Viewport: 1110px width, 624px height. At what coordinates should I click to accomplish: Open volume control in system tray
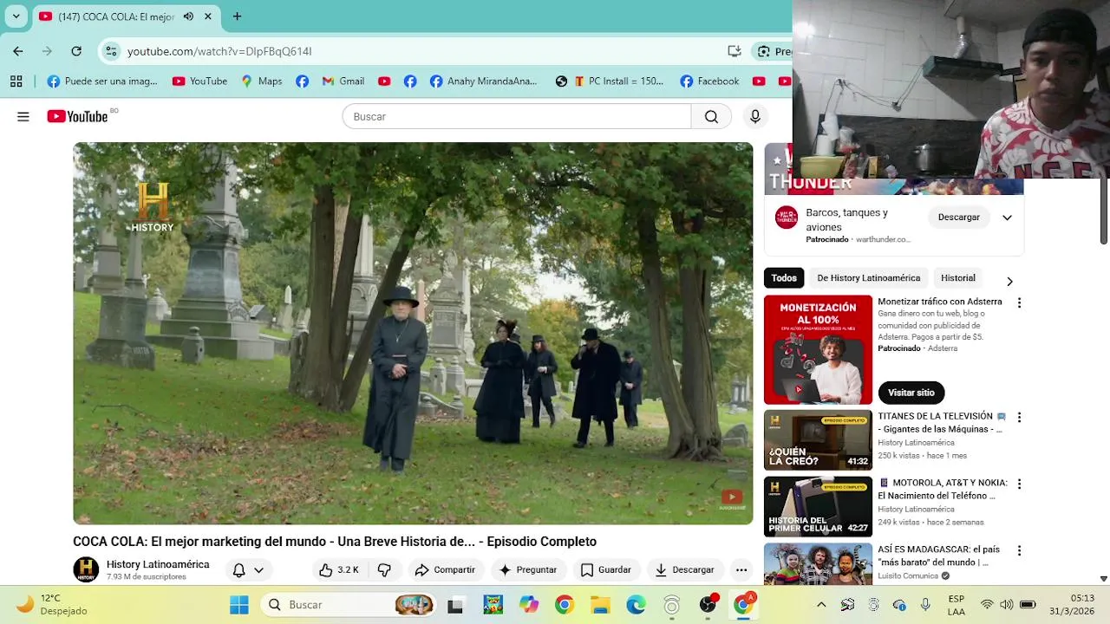click(x=1006, y=604)
